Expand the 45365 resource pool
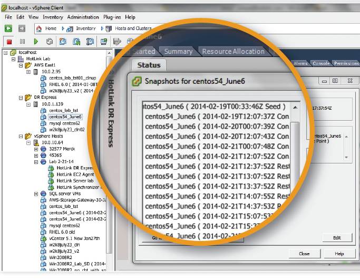This screenshot has height=280, width=360. pyautogui.click(x=36, y=156)
